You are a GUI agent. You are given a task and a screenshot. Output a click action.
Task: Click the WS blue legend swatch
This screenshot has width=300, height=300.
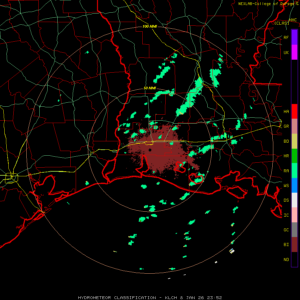pos(294,185)
